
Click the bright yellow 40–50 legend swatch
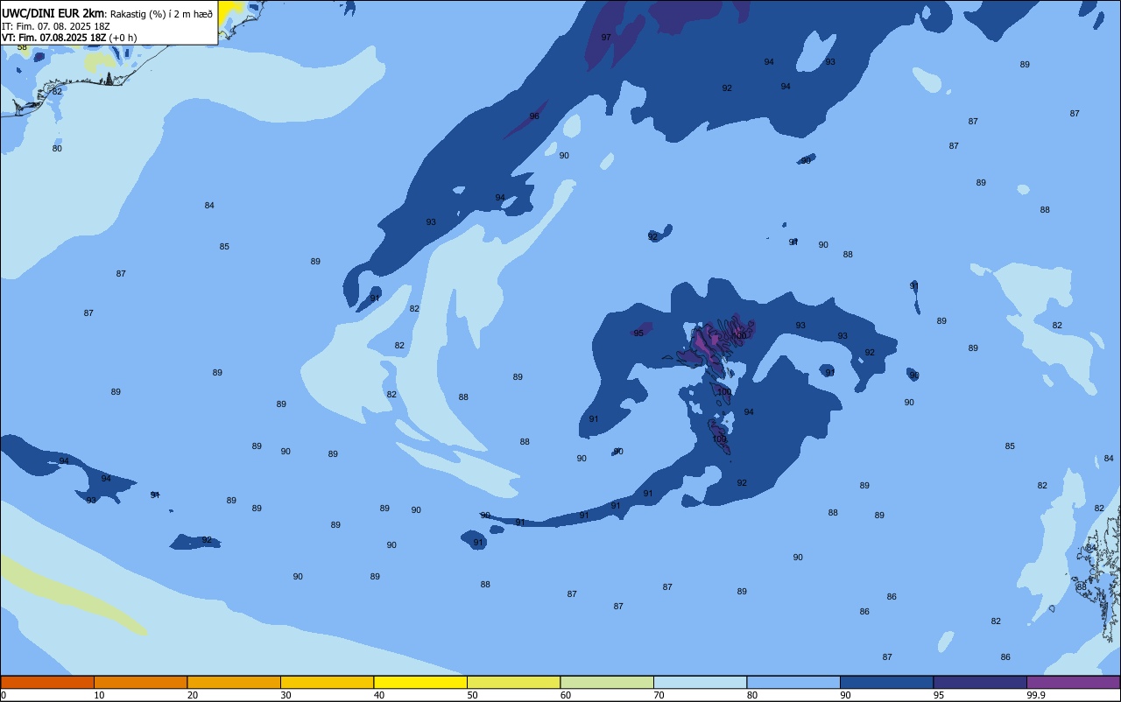click(420, 682)
